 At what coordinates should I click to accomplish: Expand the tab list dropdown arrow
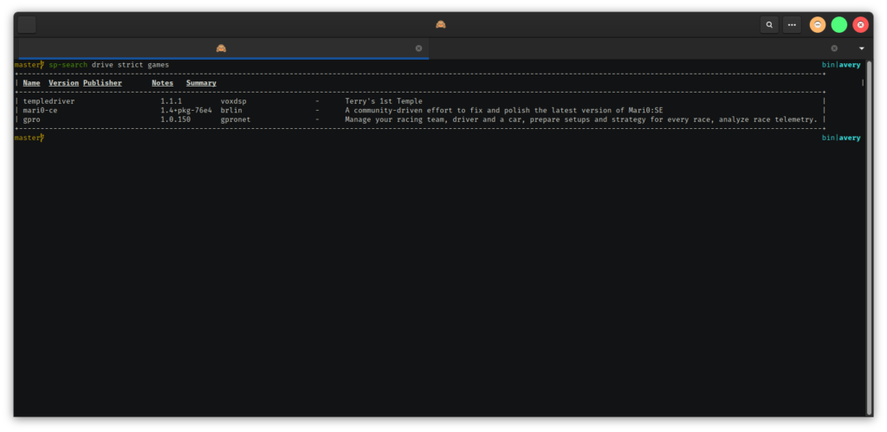(x=861, y=48)
